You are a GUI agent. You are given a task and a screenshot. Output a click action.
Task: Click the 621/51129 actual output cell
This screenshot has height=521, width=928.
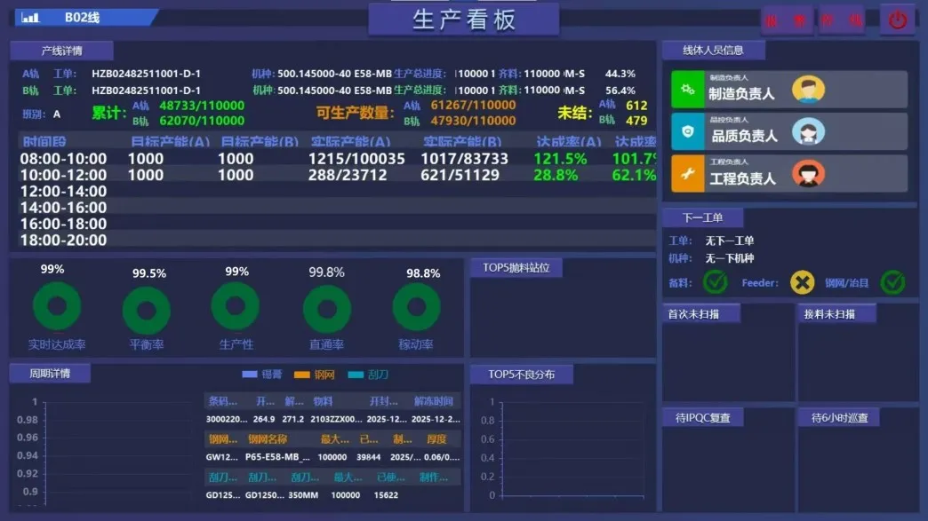460,175
